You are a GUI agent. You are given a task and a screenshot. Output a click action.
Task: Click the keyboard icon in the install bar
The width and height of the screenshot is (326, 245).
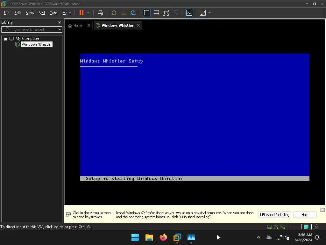pos(68,214)
